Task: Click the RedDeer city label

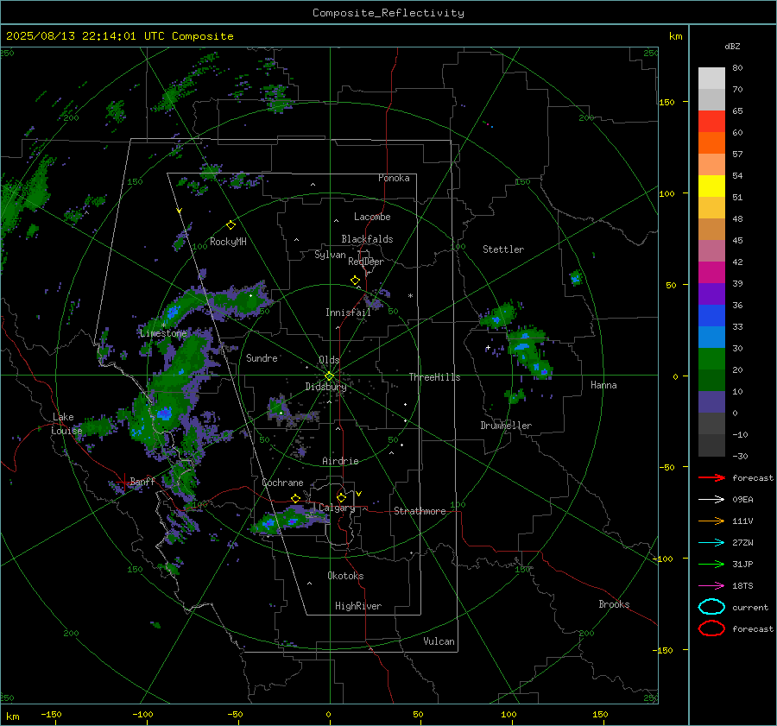Action: [366, 262]
